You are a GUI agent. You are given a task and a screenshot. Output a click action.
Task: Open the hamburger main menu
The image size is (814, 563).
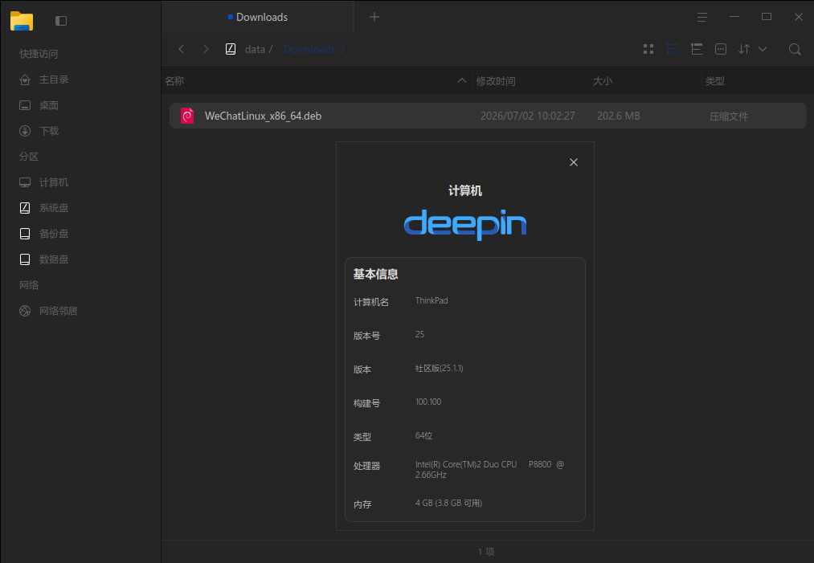tap(702, 17)
